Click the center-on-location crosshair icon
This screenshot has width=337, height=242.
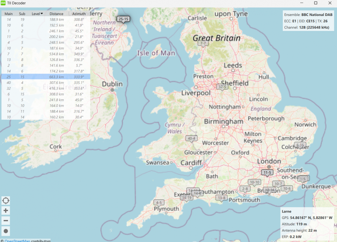click(6, 201)
